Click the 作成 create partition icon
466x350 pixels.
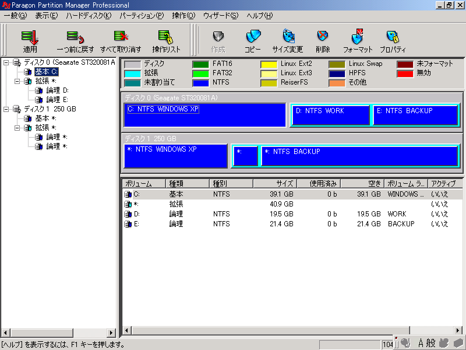tap(218, 37)
